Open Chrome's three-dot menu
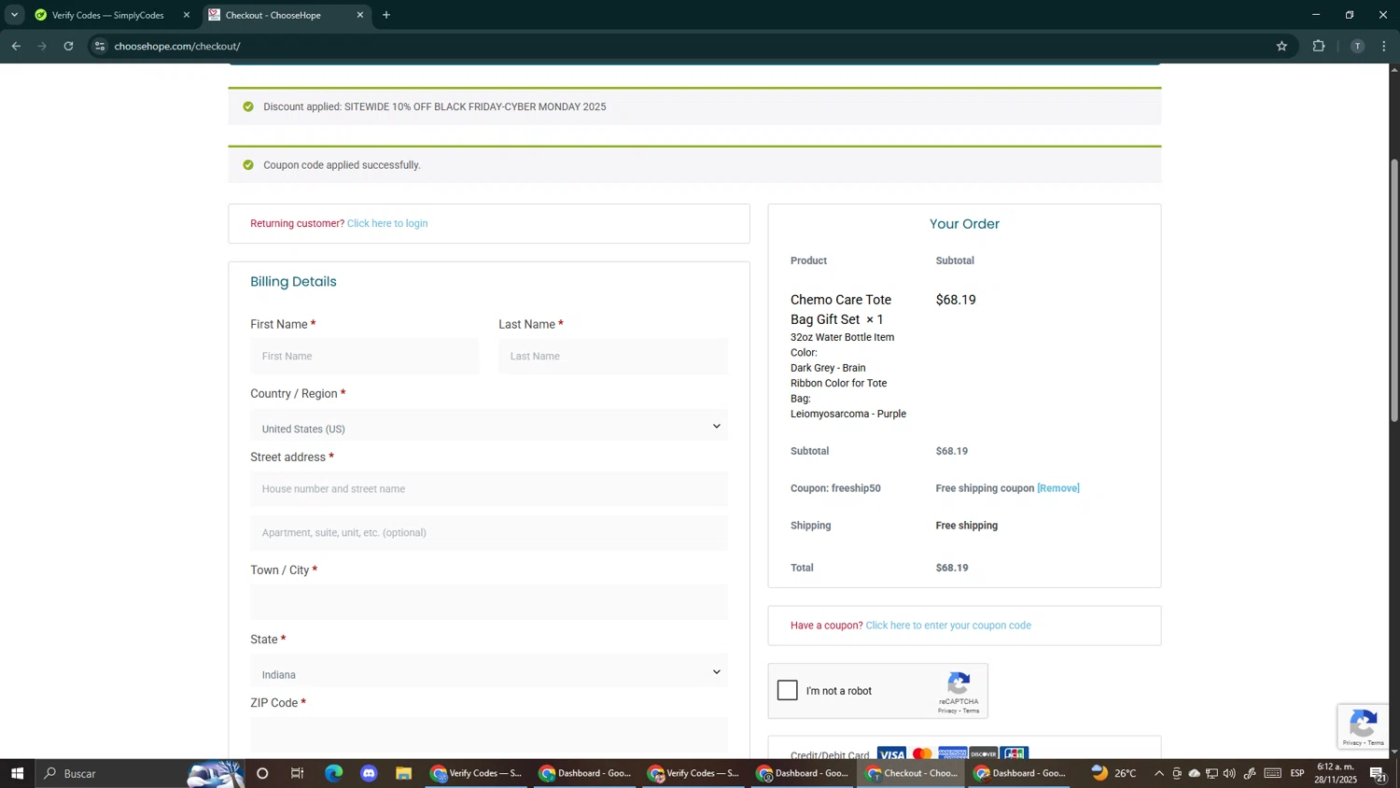Viewport: 1400px width, 788px height. pyautogui.click(x=1384, y=46)
